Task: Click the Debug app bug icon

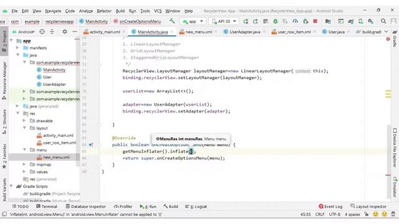Action: click(x=276, y=21)
